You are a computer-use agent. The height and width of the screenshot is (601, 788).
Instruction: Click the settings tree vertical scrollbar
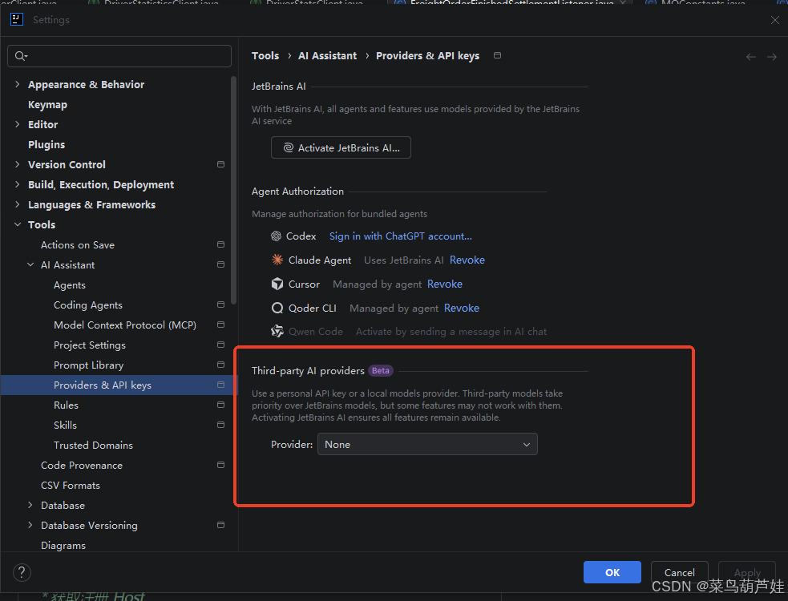click(x=234, y=190)
